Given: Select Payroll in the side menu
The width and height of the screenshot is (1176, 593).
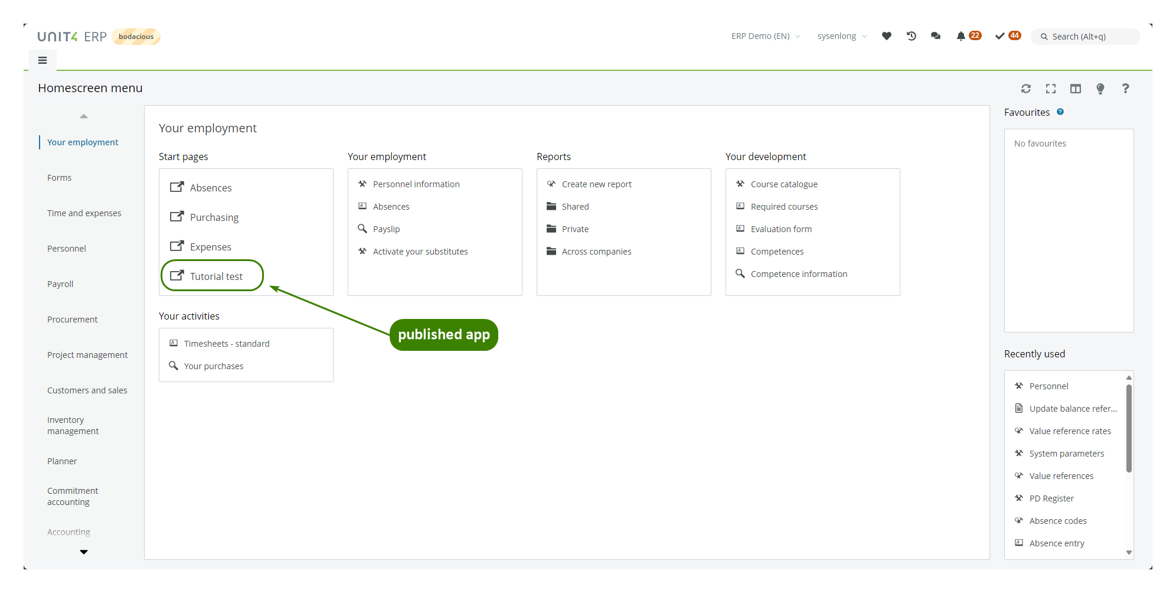Looking at the screenshot, I should coord(60,284).
